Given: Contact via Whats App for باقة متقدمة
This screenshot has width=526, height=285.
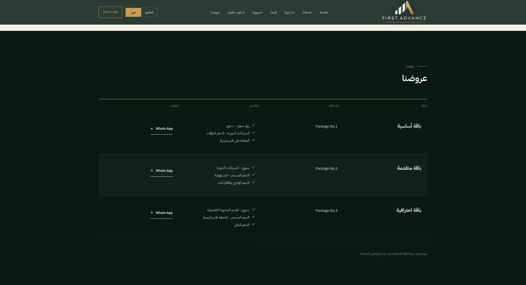Looking at the screenshot, I should [162, 171].
